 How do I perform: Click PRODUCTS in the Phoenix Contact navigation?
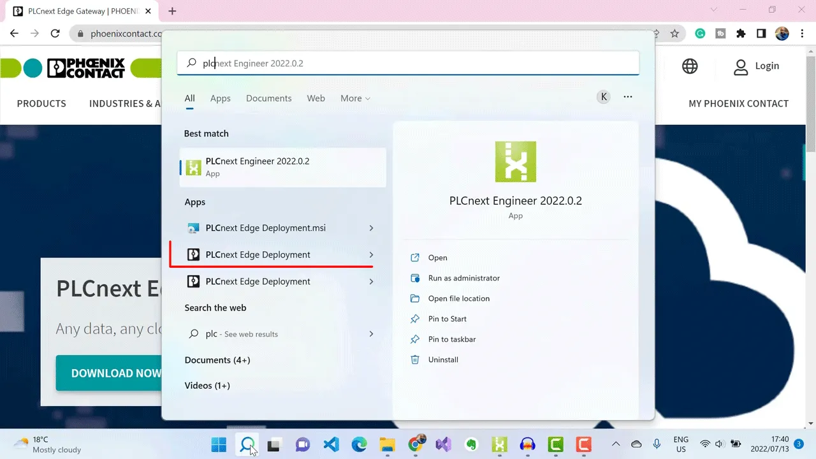[x=41, y=103]
